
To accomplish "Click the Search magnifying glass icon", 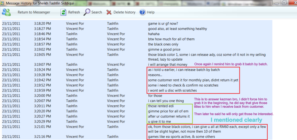I will [x=87, y=12].
